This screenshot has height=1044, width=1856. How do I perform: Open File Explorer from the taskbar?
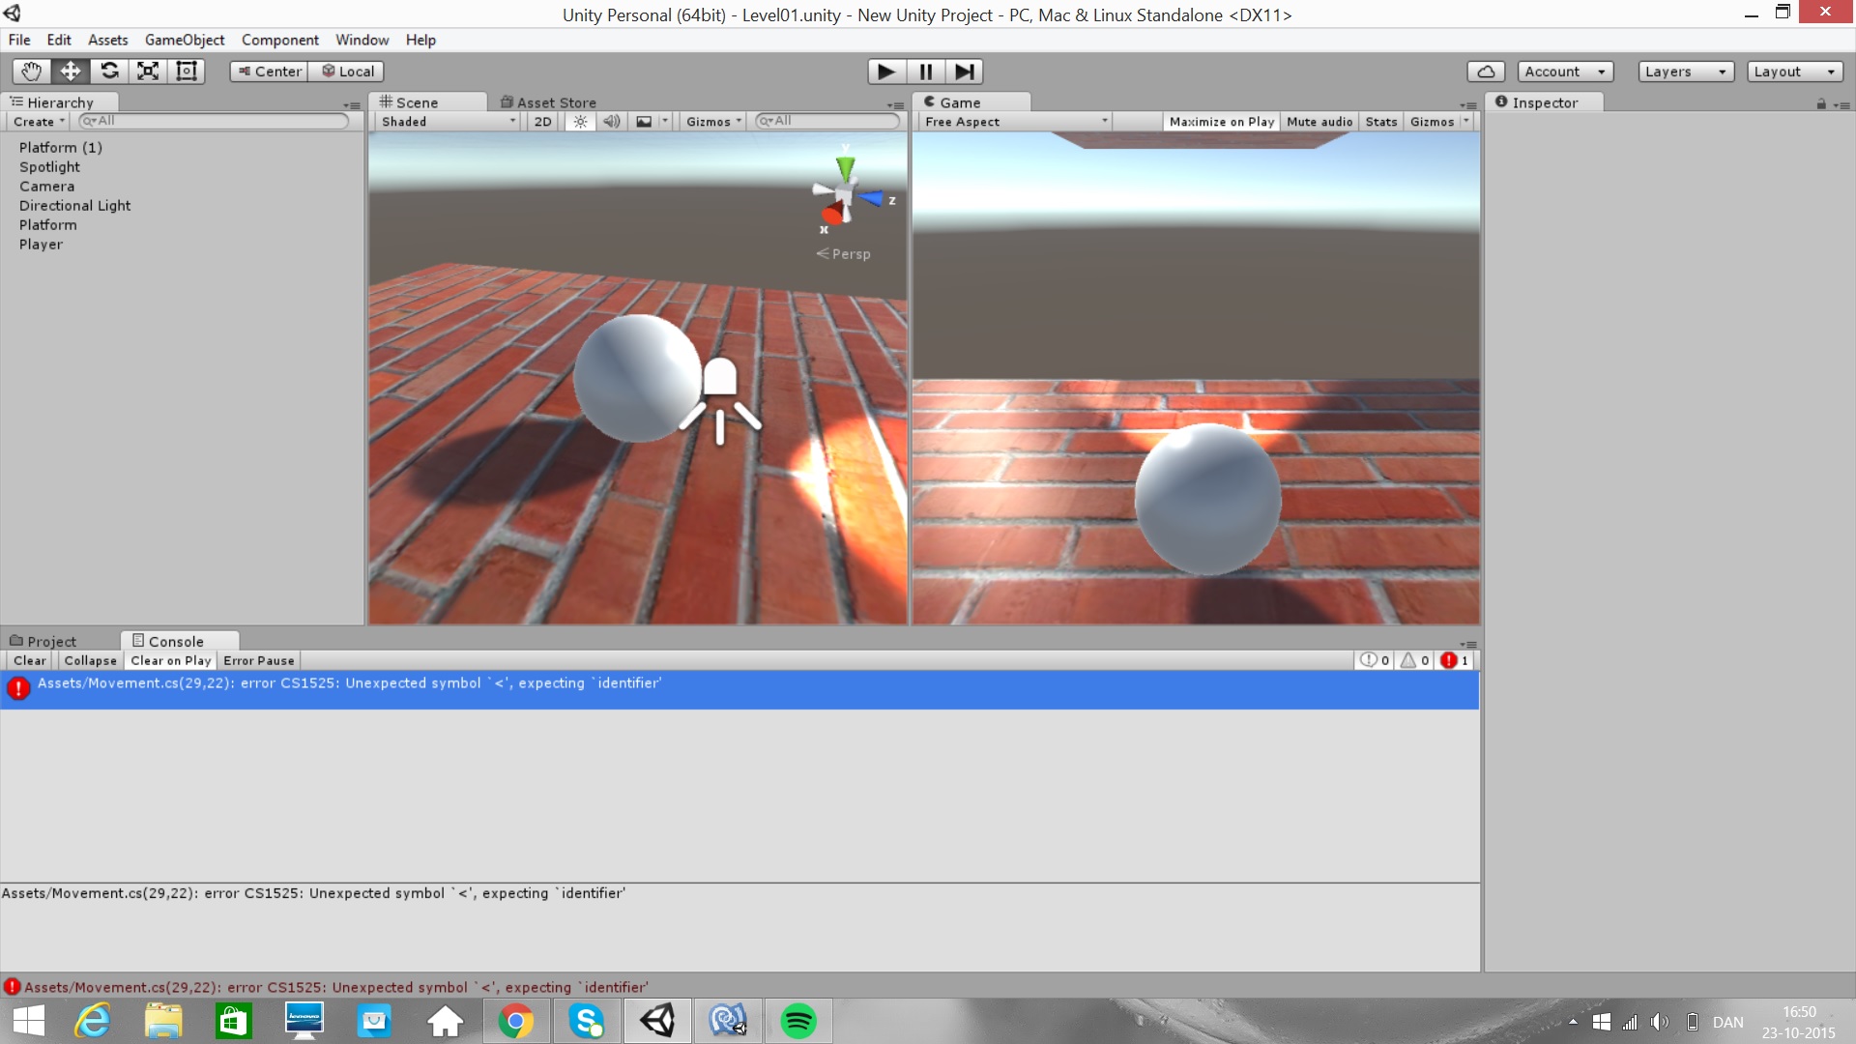click(163, 1021)
